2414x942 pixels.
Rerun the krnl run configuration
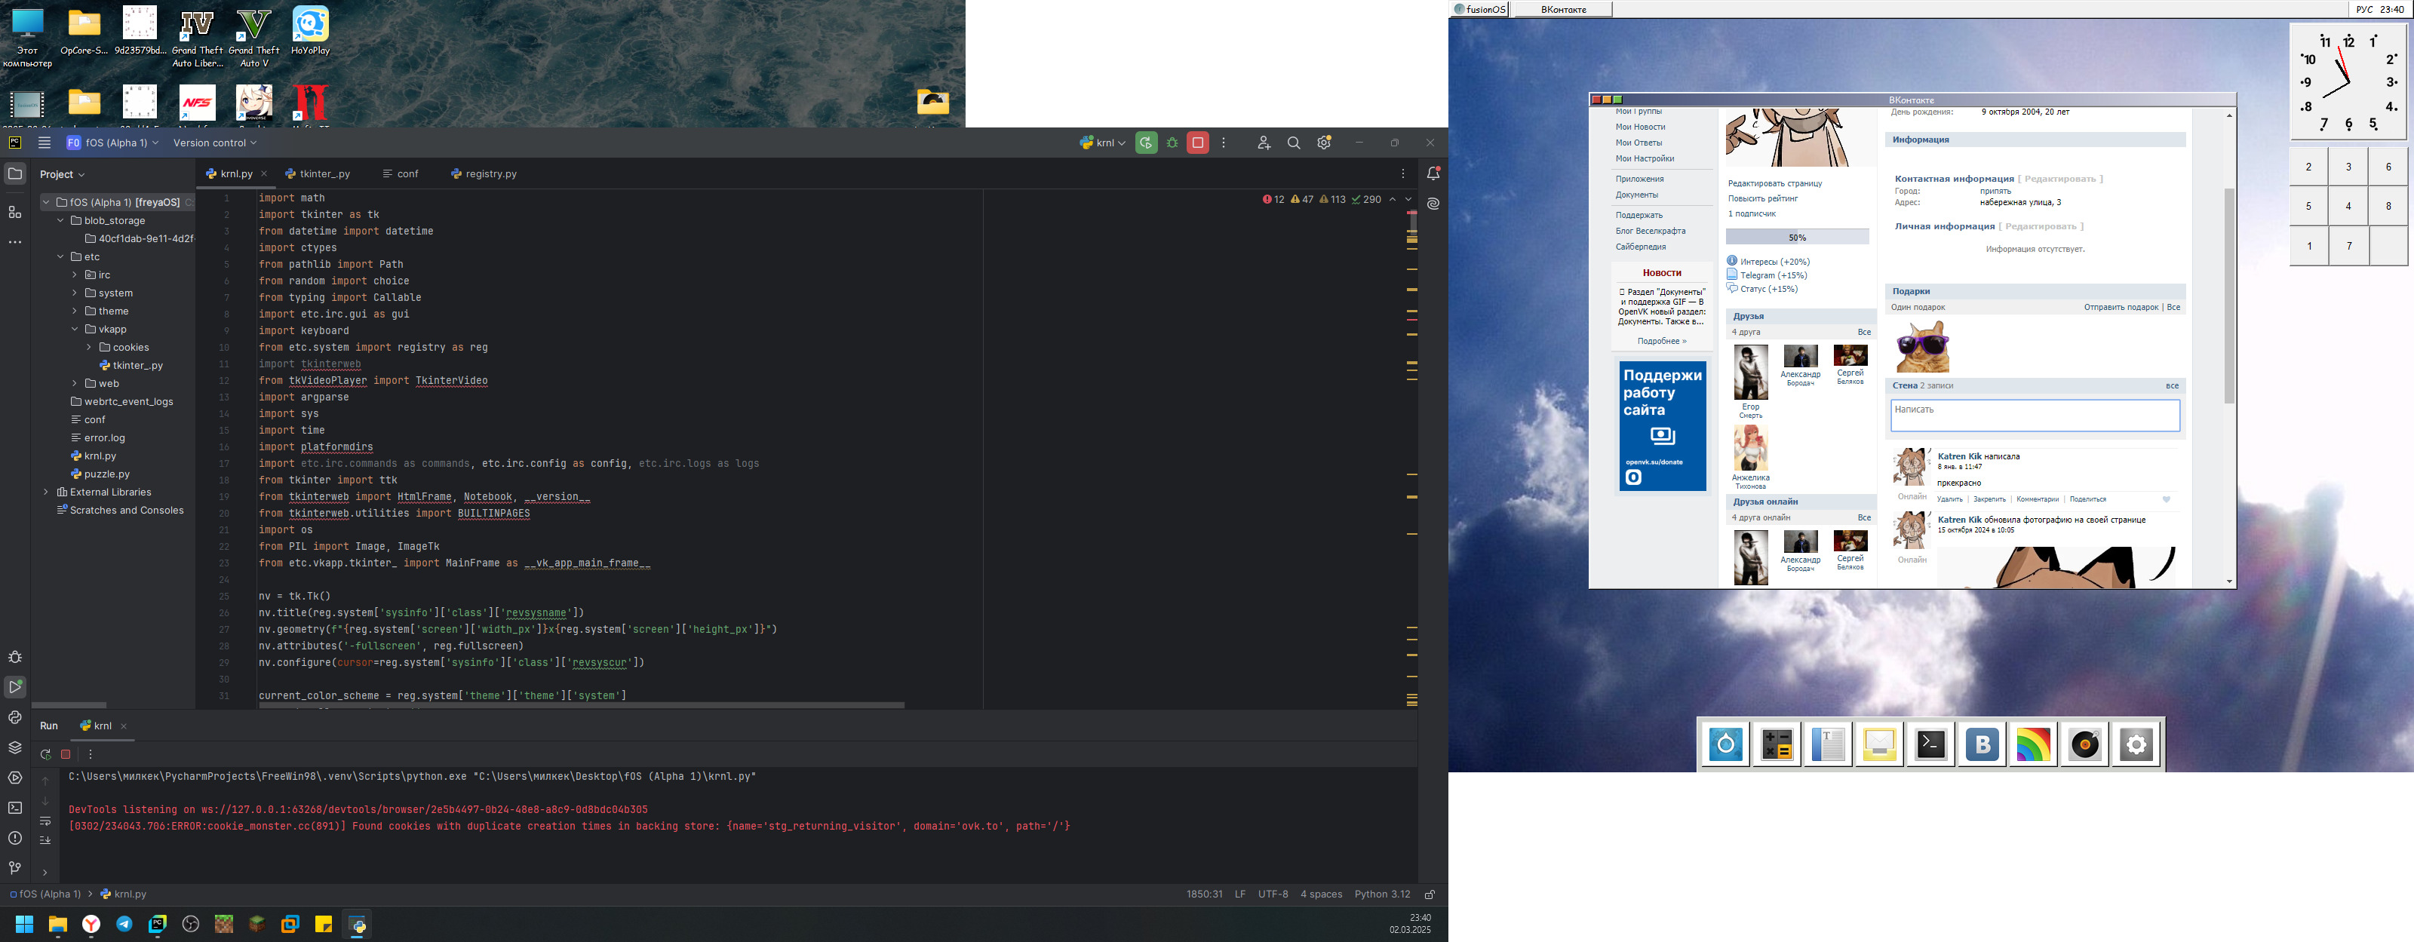pos(1145,143)
